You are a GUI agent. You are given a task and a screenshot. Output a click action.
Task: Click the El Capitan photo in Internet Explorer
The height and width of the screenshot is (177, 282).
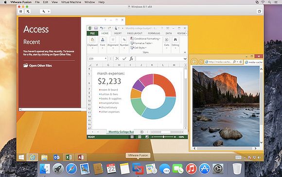pos(226,106)
